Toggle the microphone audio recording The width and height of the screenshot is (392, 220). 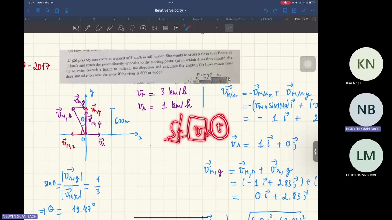(66, 10)
